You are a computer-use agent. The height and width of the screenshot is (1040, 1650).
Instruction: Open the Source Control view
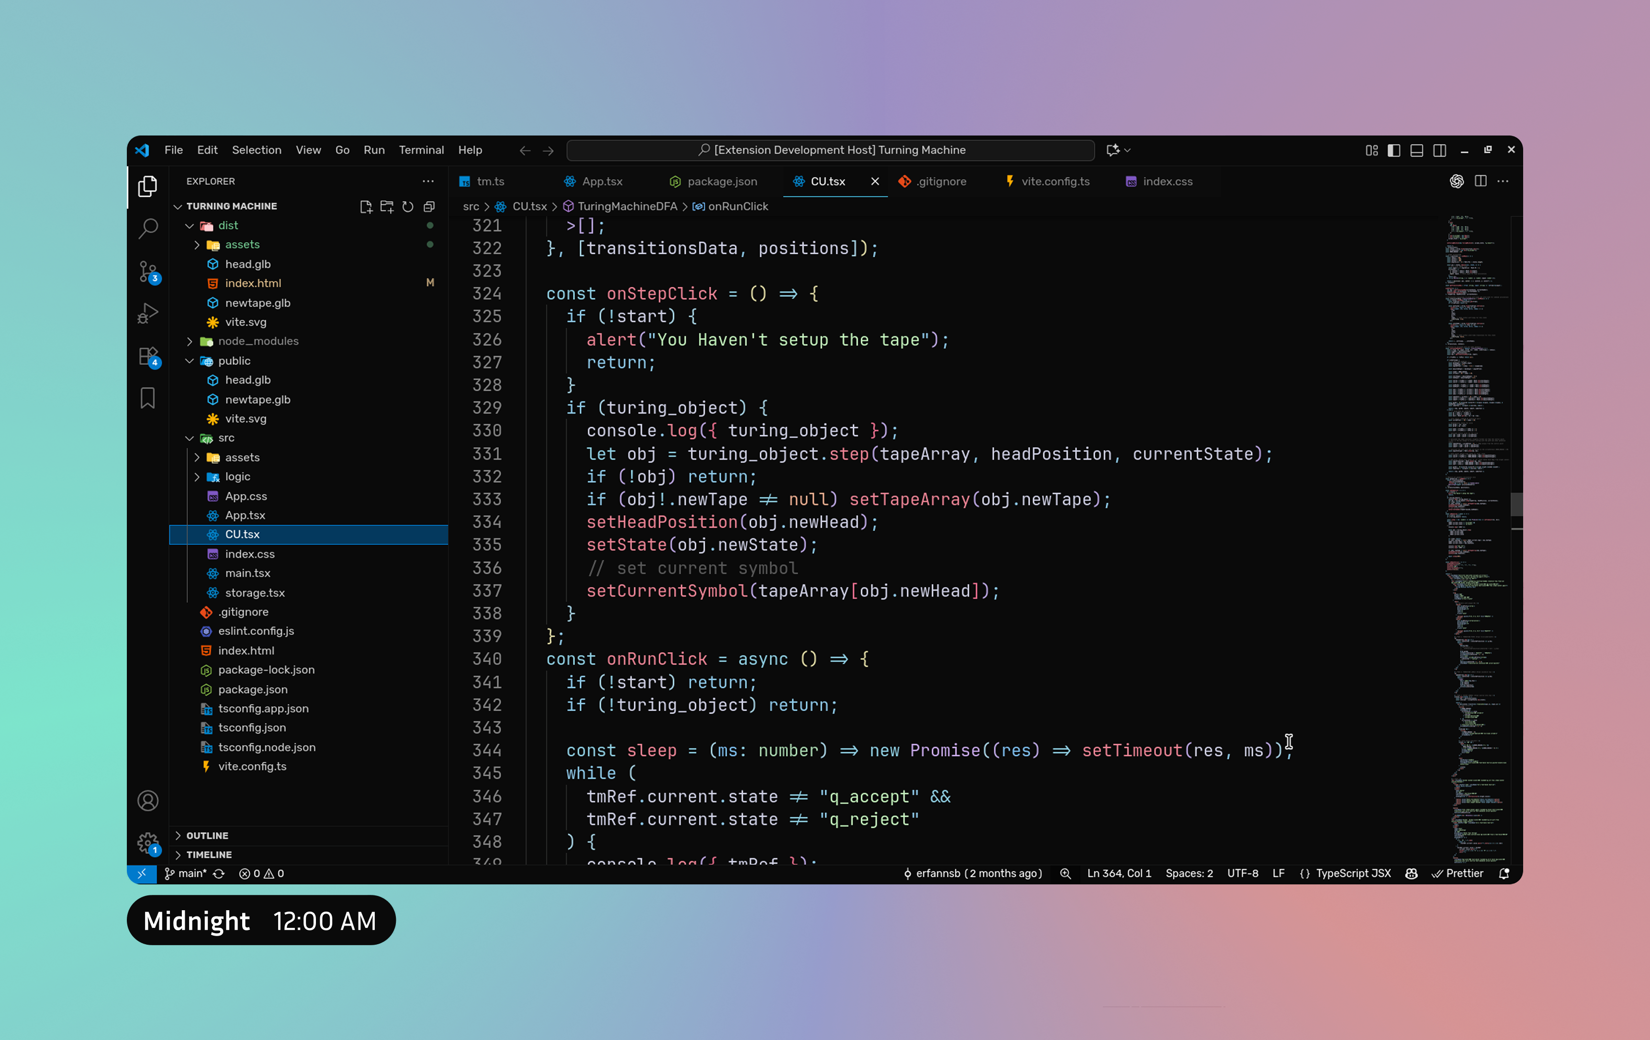click(148, 271)
